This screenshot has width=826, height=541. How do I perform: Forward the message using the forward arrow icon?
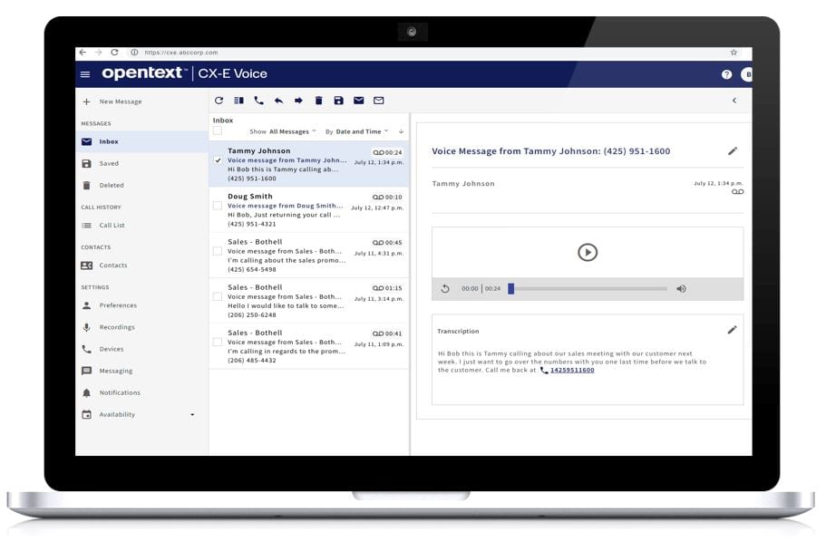tap(297, 101)
